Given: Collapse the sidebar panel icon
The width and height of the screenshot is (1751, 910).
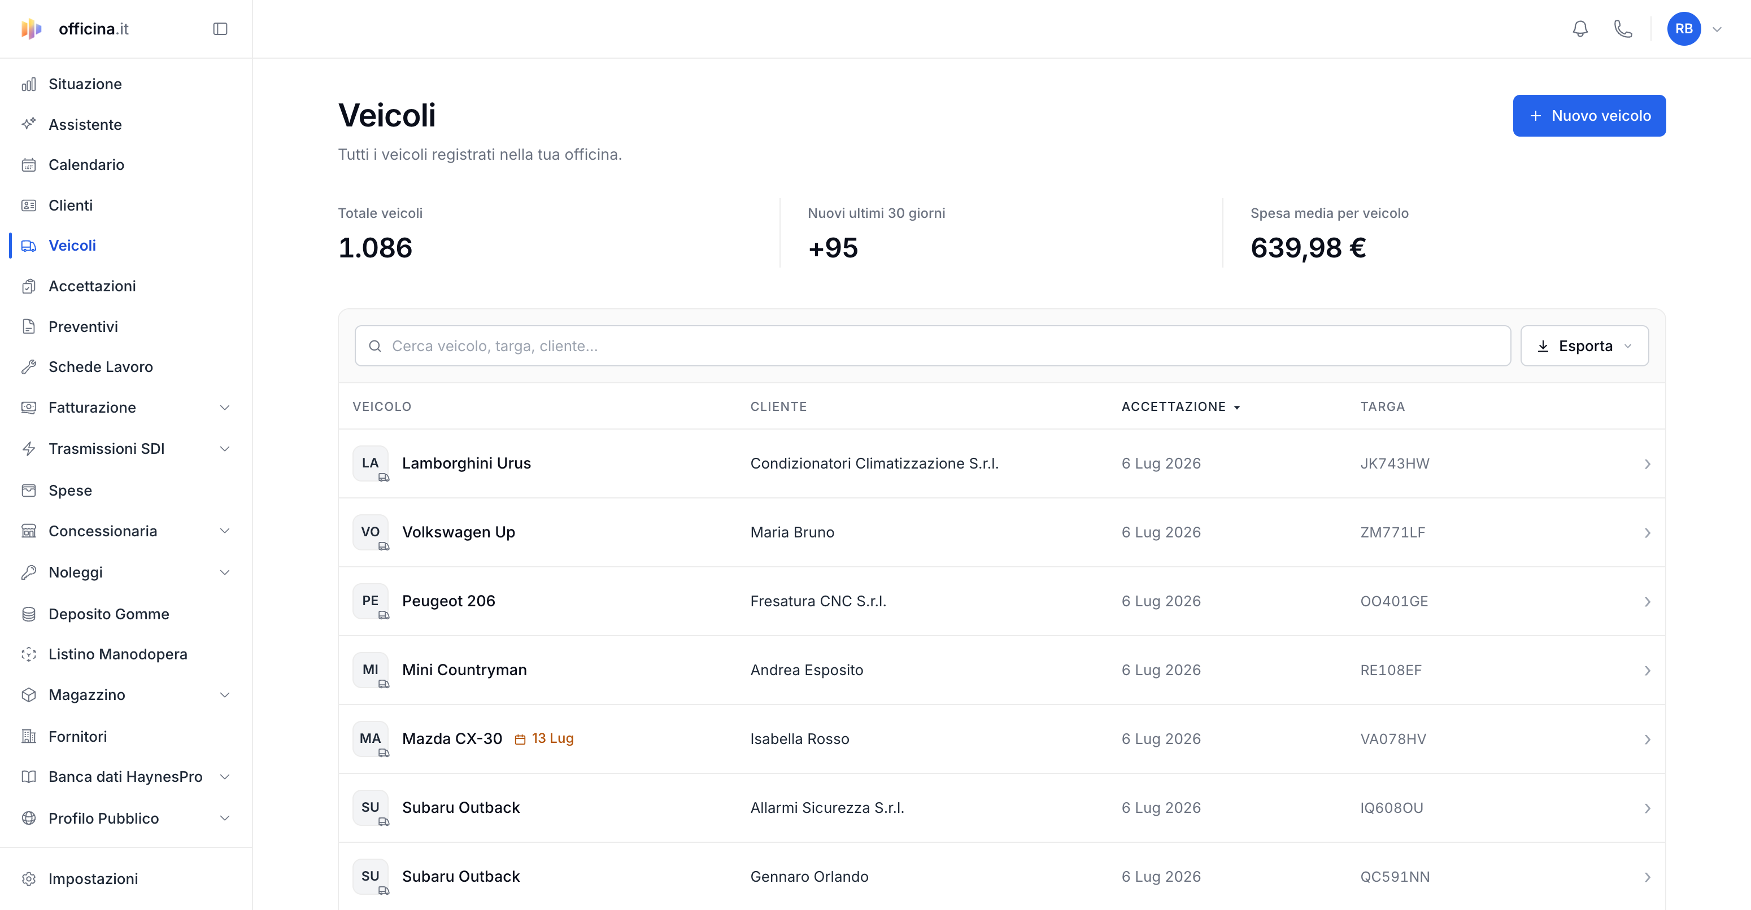Looking at the screenshot, I should click(220, 29).
